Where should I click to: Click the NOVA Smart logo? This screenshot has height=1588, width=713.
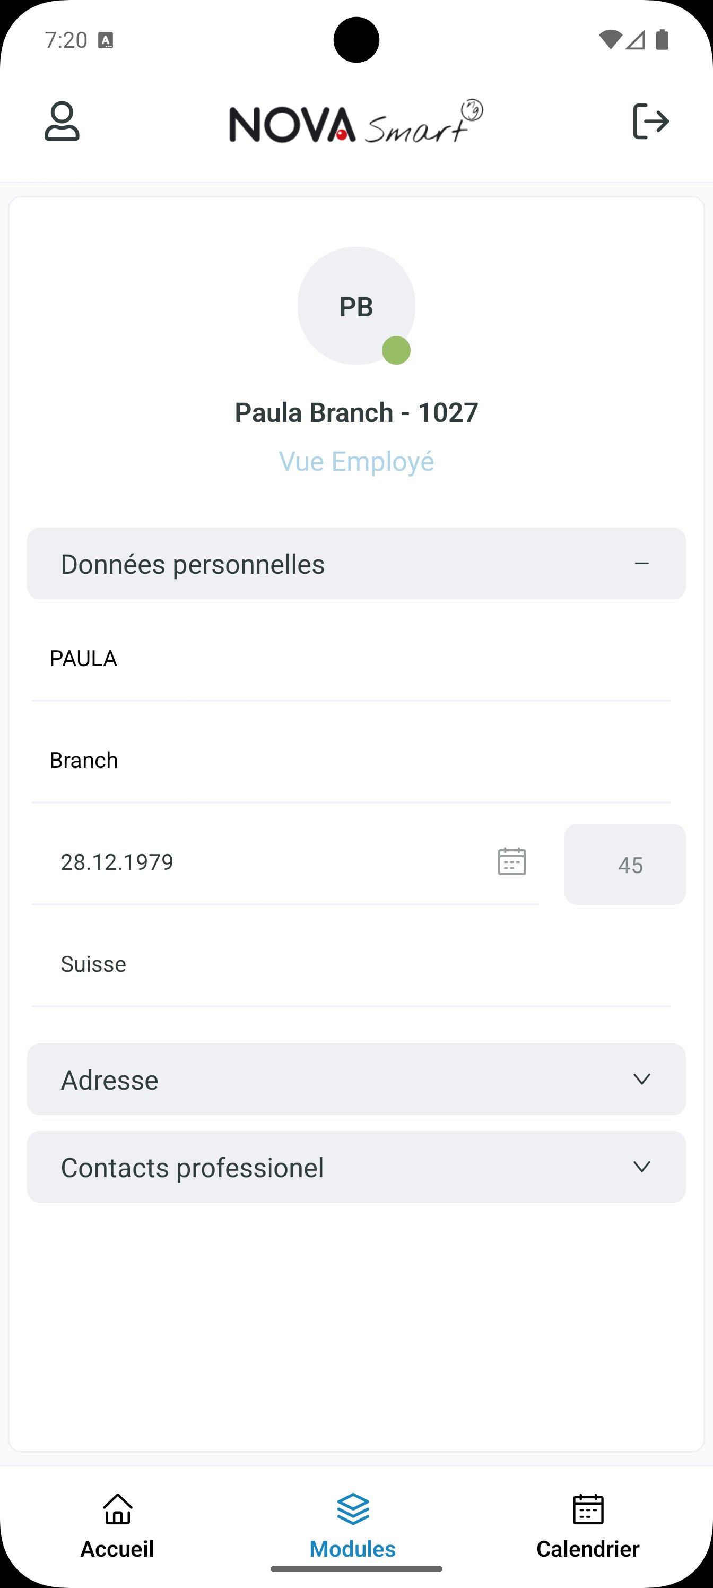[x=356, y=122]
